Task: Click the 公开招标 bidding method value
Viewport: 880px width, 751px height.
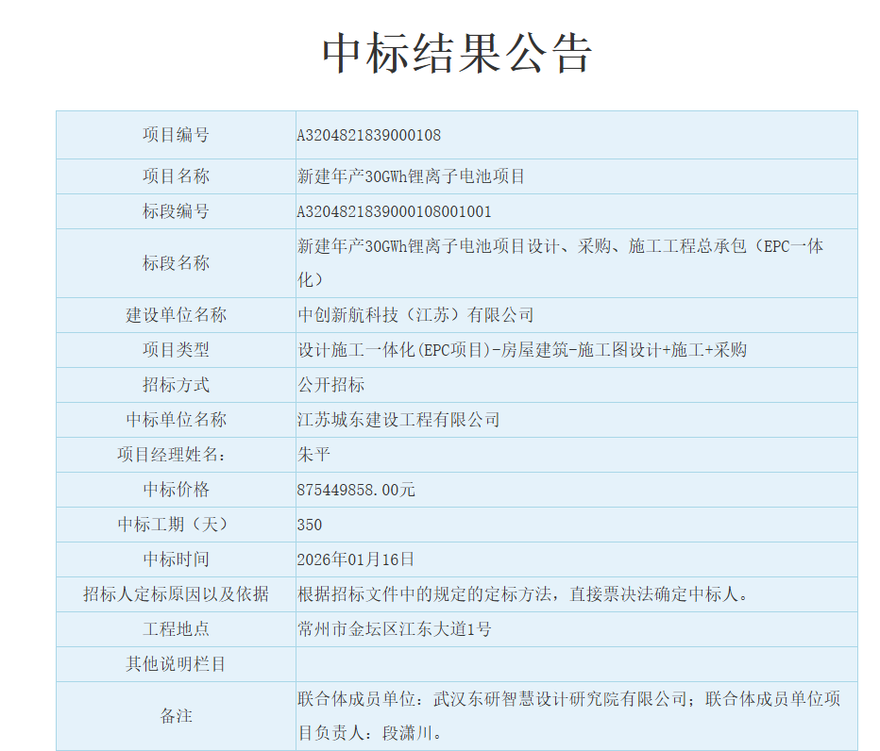Action: pyautogui.click(x=330, y=385)
